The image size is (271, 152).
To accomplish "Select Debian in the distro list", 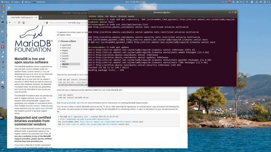I will tap(65, 67).
